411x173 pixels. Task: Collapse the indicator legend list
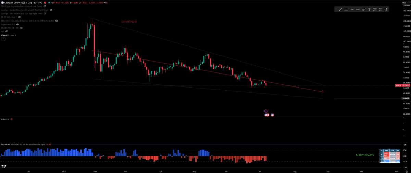(3, 39)
